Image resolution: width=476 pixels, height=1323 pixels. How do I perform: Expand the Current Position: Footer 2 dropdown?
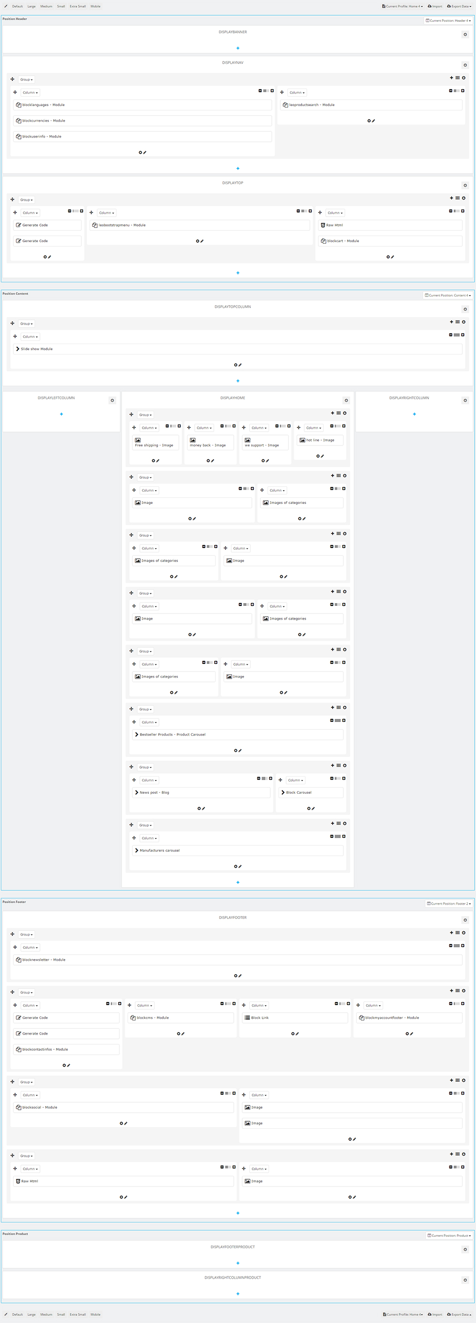448,903
